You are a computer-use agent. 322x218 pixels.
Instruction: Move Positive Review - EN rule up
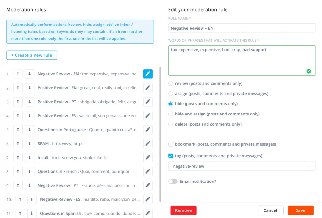pos(18,88)
